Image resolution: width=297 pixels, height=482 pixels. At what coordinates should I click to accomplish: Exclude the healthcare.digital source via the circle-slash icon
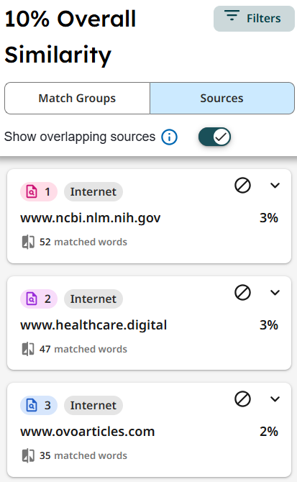pos(242,292)
